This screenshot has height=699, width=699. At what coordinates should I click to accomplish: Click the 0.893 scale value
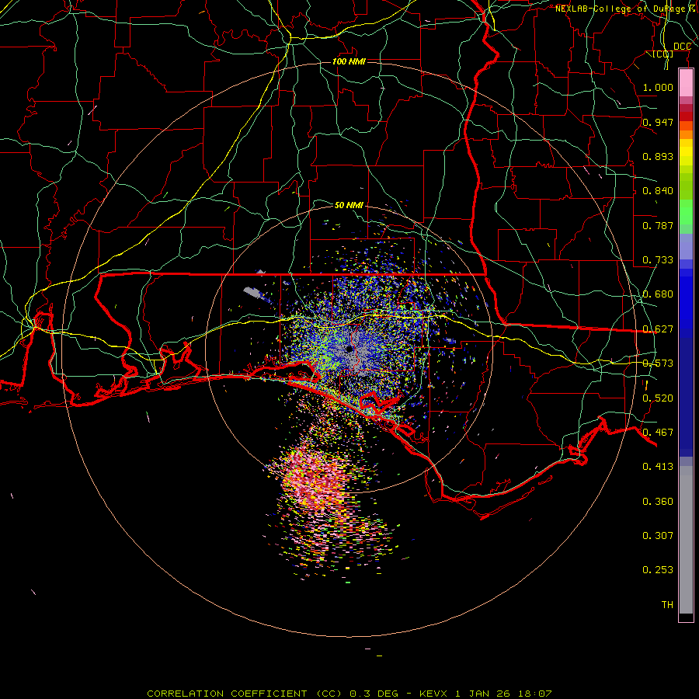tap(658, 156)
